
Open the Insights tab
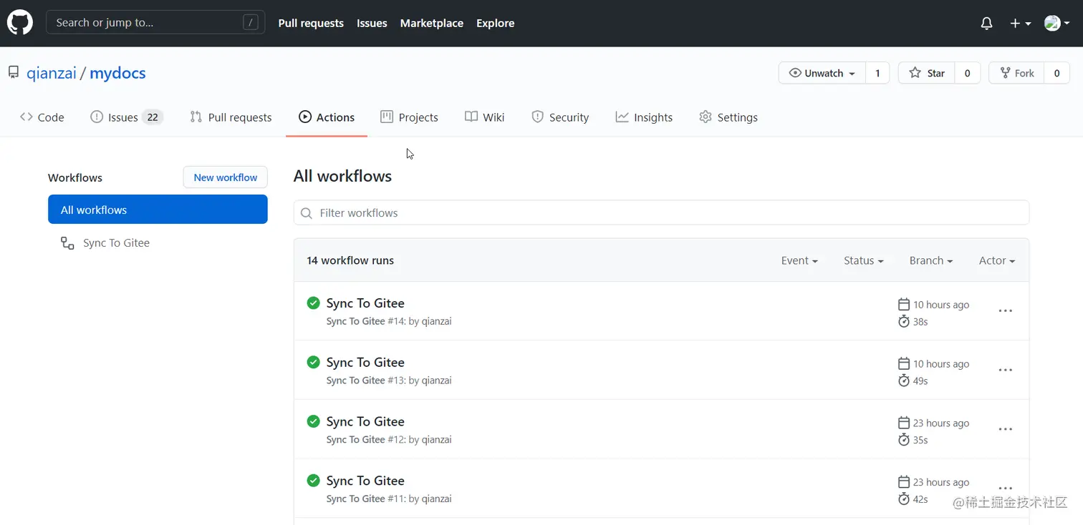(x=644, y=117)
